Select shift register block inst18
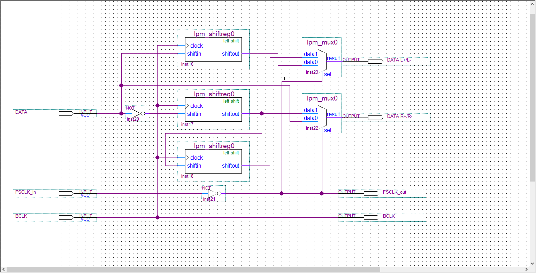 213,161
